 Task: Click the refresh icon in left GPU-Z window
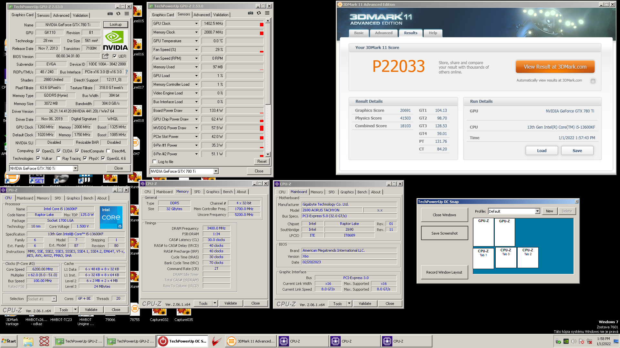point(119,14)
